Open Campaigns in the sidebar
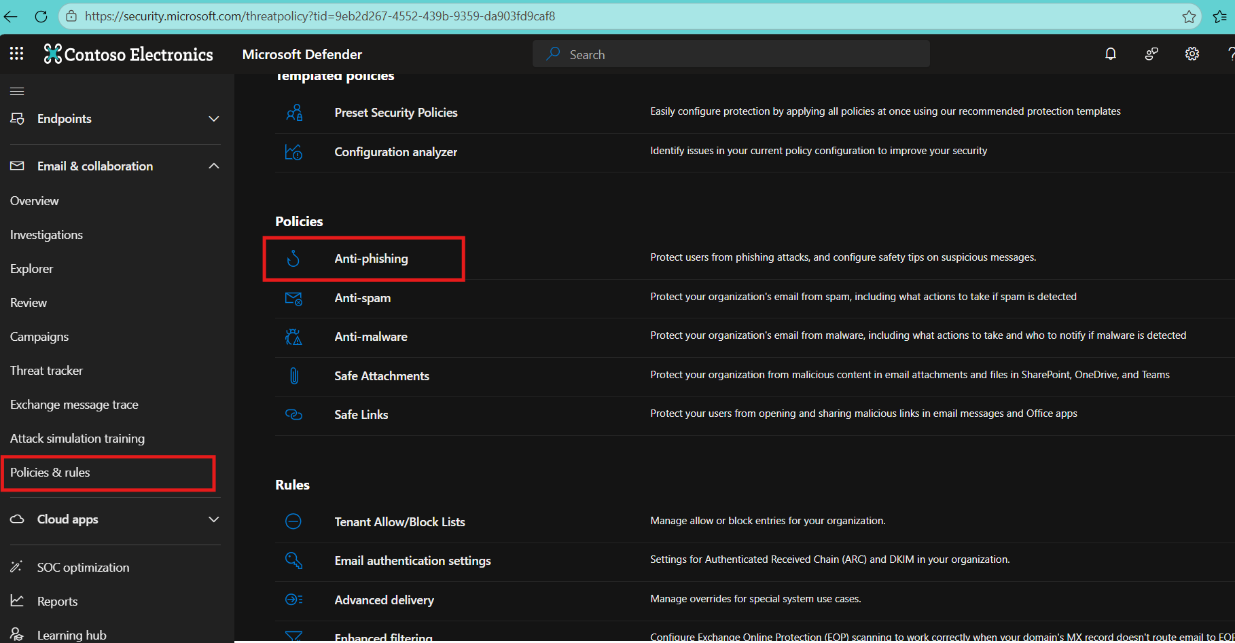 coord(39,337)
